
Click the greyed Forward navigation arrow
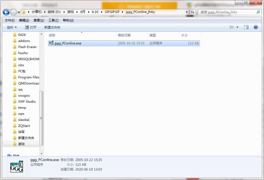pos(14,12)
